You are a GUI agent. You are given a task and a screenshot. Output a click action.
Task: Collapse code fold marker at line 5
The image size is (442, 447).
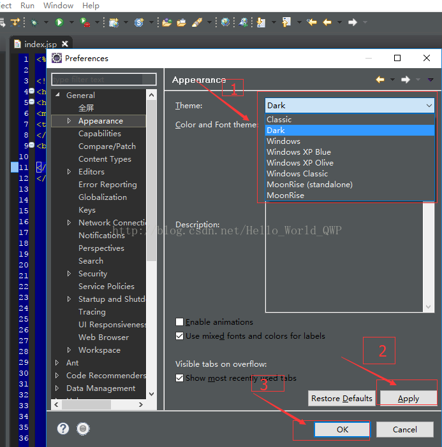tap(32, 101)
